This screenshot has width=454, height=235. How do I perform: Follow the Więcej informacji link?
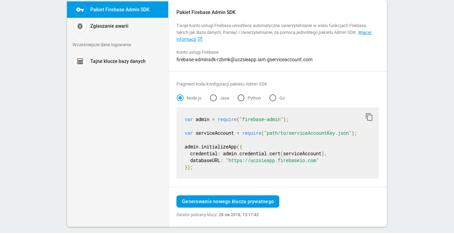click(x=364, y=32)
